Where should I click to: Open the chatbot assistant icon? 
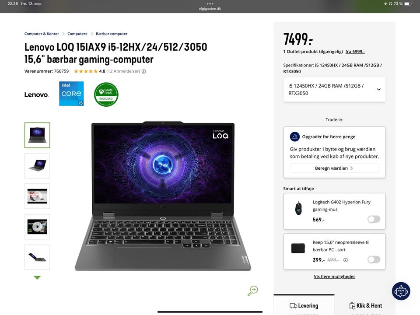[x=401, y=291]
